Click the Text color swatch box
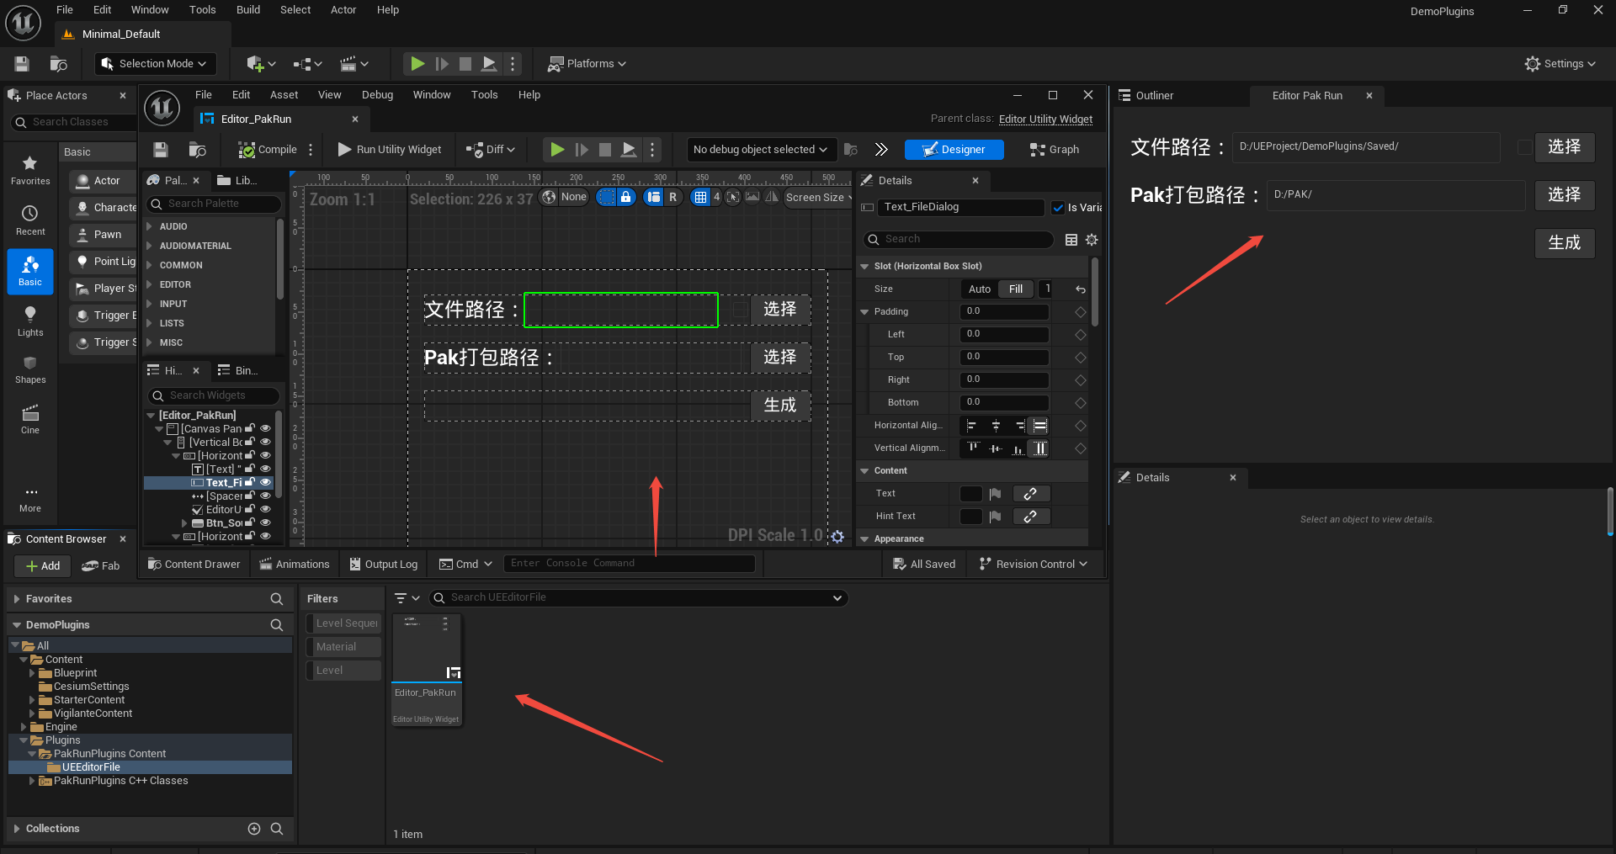This screenshot has height=854, width=1616. [x=971, y=494]
